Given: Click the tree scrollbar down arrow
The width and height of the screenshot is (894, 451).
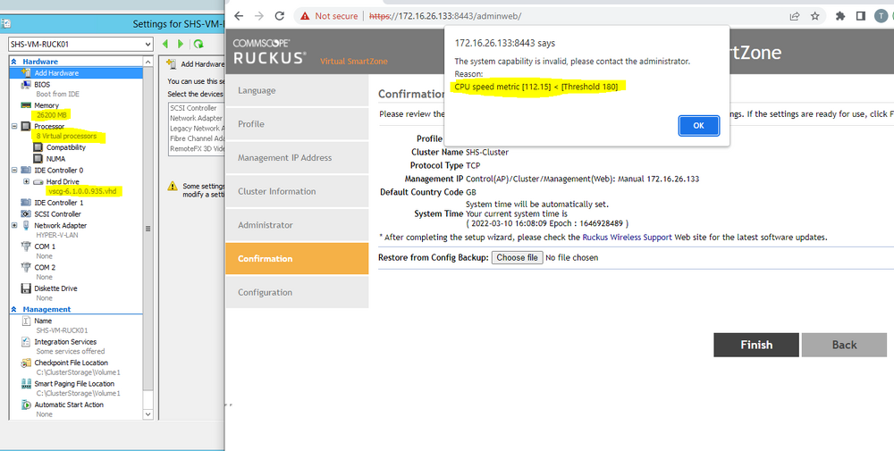Looking at the screenshot, I should [x=148, y=414].
